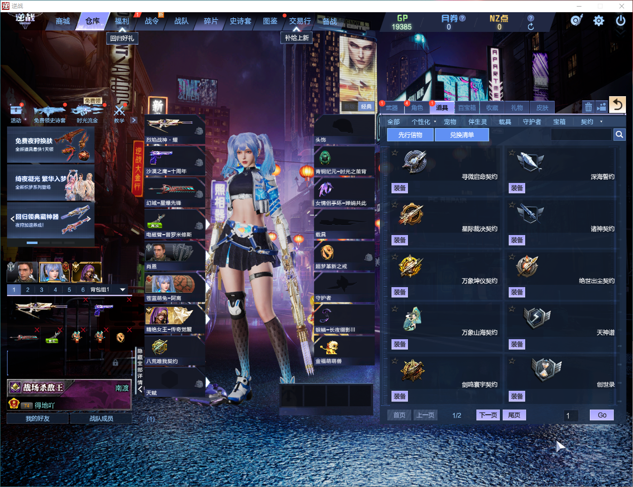This screenshot has width=633, height=487.
Task: Click the power exit icon
Action: click(620, 21)
